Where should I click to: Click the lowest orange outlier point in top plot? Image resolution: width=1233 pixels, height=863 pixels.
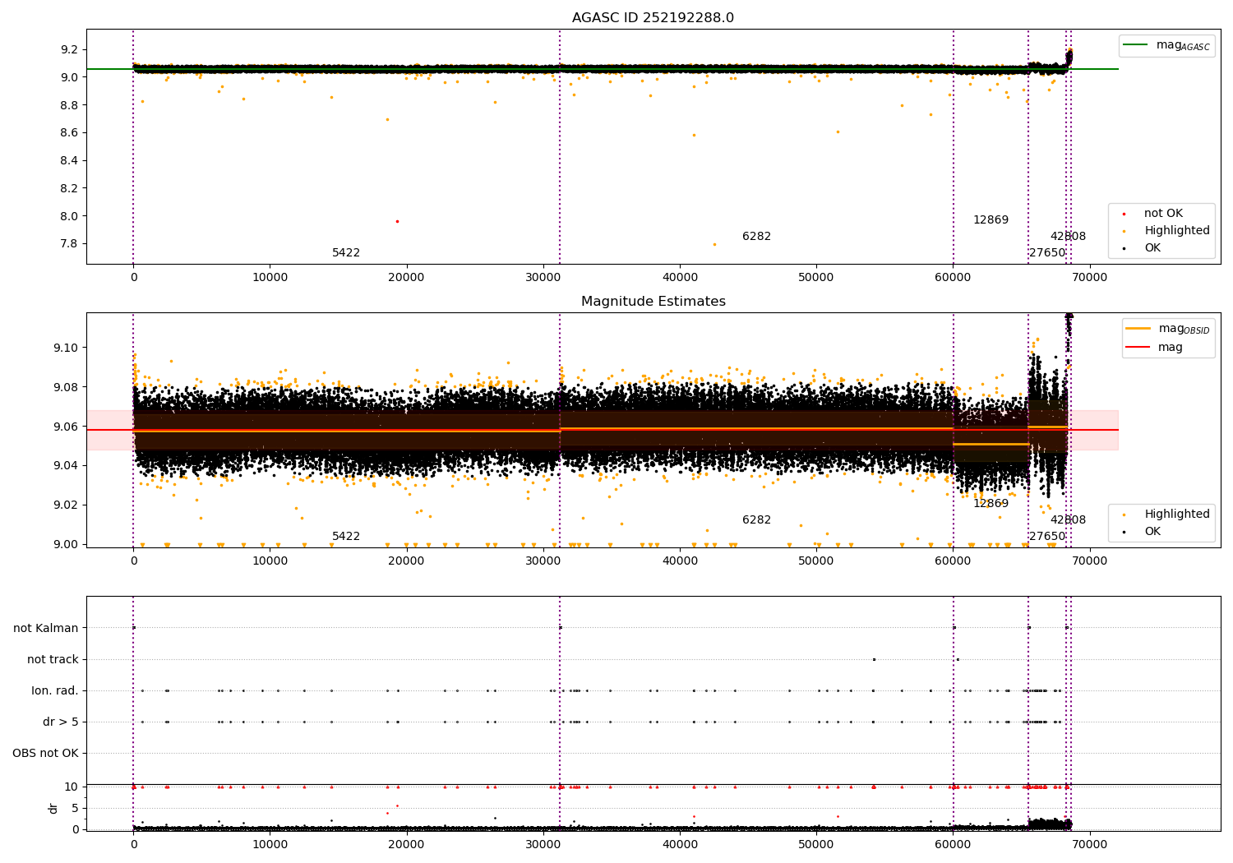[x=714, y=244]
